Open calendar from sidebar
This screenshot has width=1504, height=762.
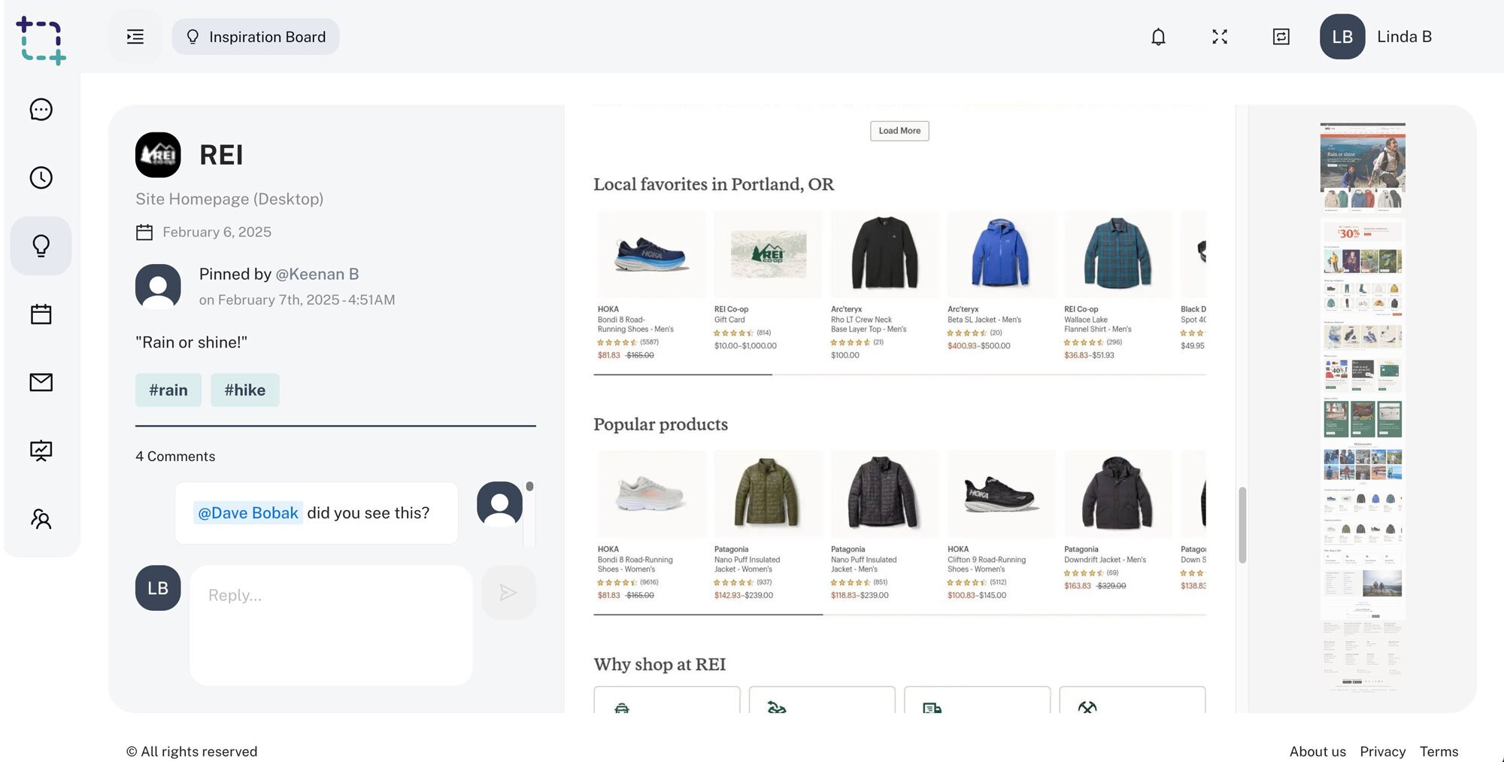point(41,314)
